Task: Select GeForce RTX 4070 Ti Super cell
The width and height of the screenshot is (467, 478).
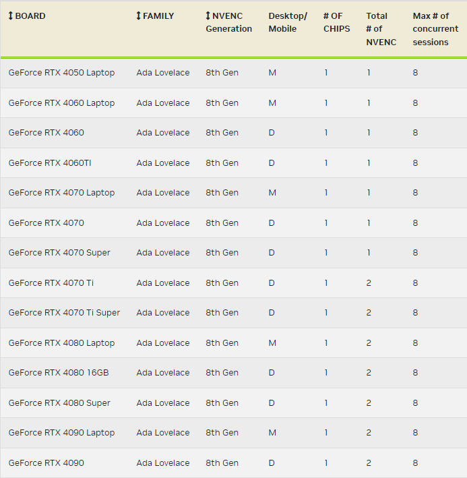Action: pyautogui.click(x=64, y=313)
